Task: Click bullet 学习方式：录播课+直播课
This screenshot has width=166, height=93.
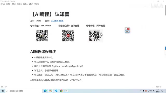Action: click(x=46, y=71)
